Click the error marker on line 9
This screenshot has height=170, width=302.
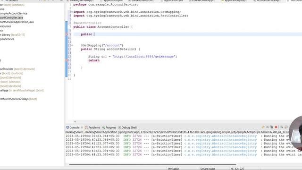pyautogui.click(x=67, y=34)
